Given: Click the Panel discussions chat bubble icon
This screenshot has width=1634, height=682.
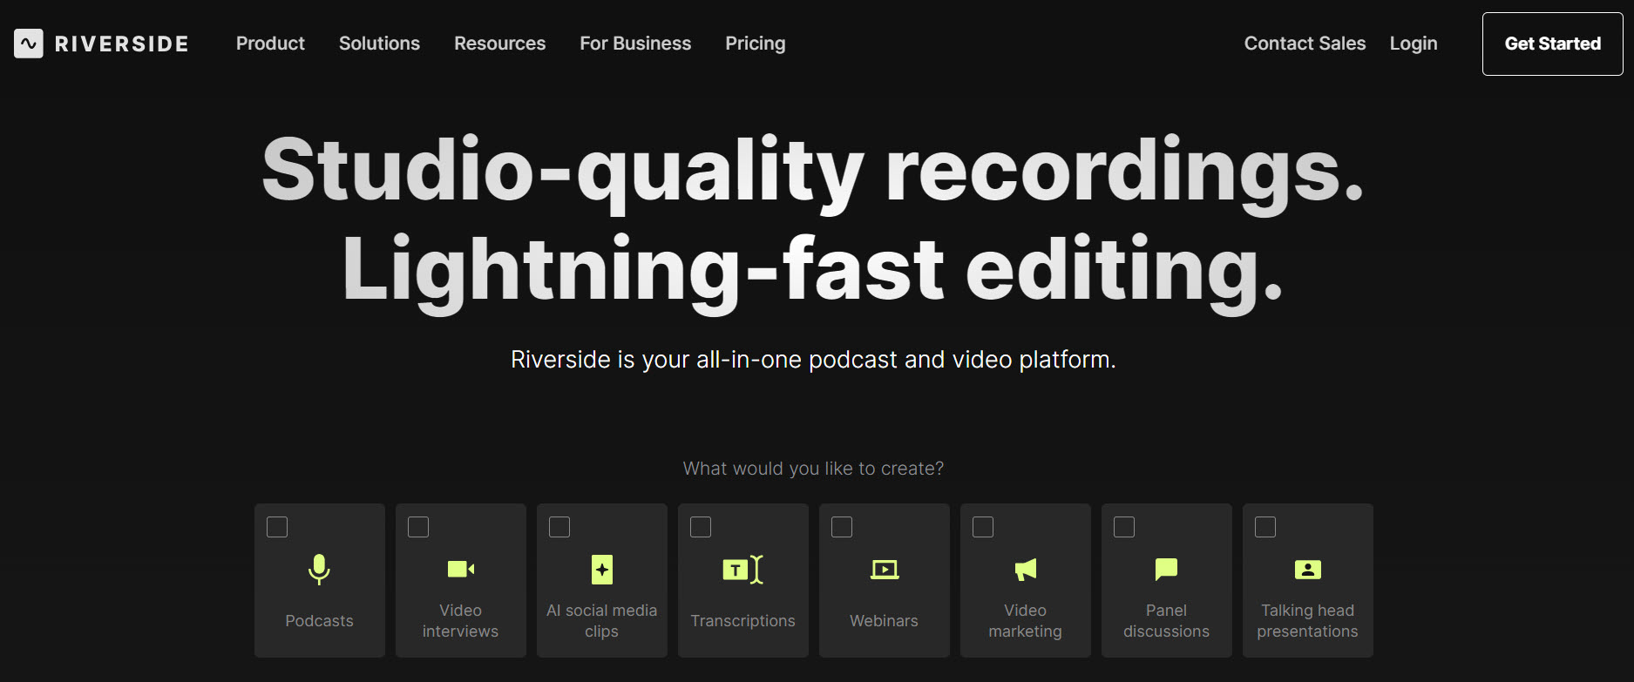Looking at the screenshot, I should 1167,570.
